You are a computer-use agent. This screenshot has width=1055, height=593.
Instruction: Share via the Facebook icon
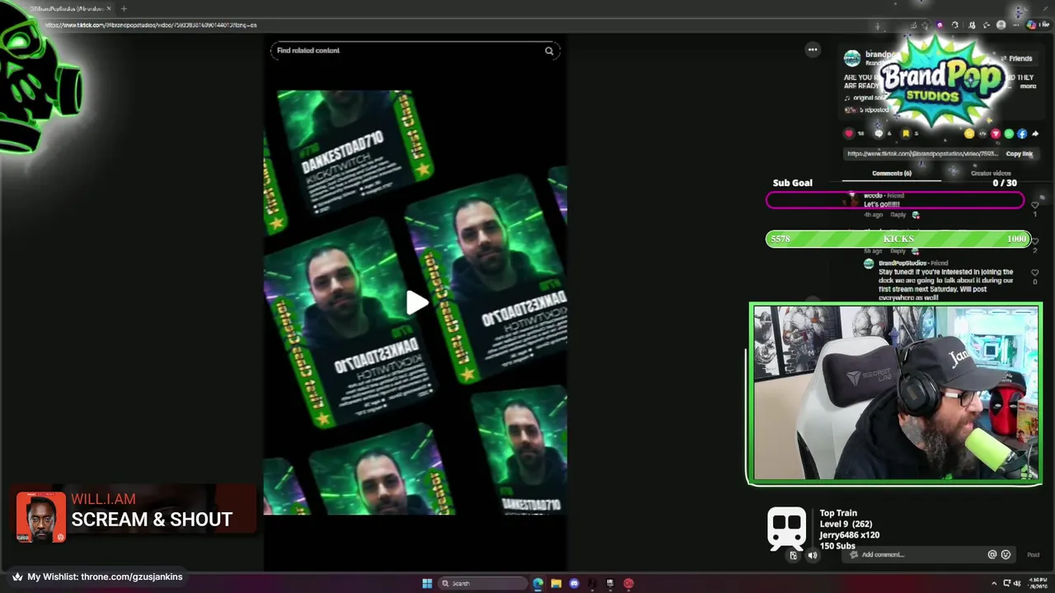[x=1022, y=133]
